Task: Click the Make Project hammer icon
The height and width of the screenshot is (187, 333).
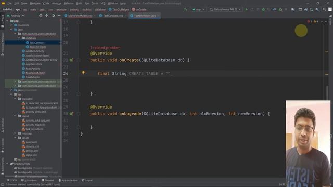Action: (x=186, y=9)
